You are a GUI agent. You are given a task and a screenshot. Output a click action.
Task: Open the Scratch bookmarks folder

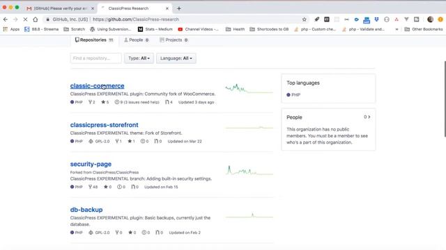coord(75,29)
